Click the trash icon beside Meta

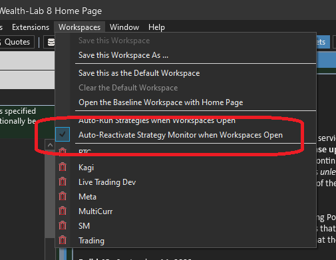click(x=63, y=196)
